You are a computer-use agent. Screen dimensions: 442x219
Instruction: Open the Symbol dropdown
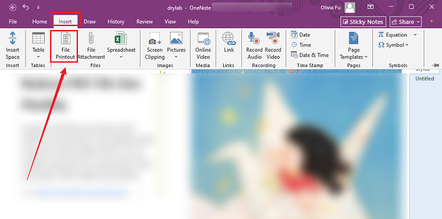[393, 45]
